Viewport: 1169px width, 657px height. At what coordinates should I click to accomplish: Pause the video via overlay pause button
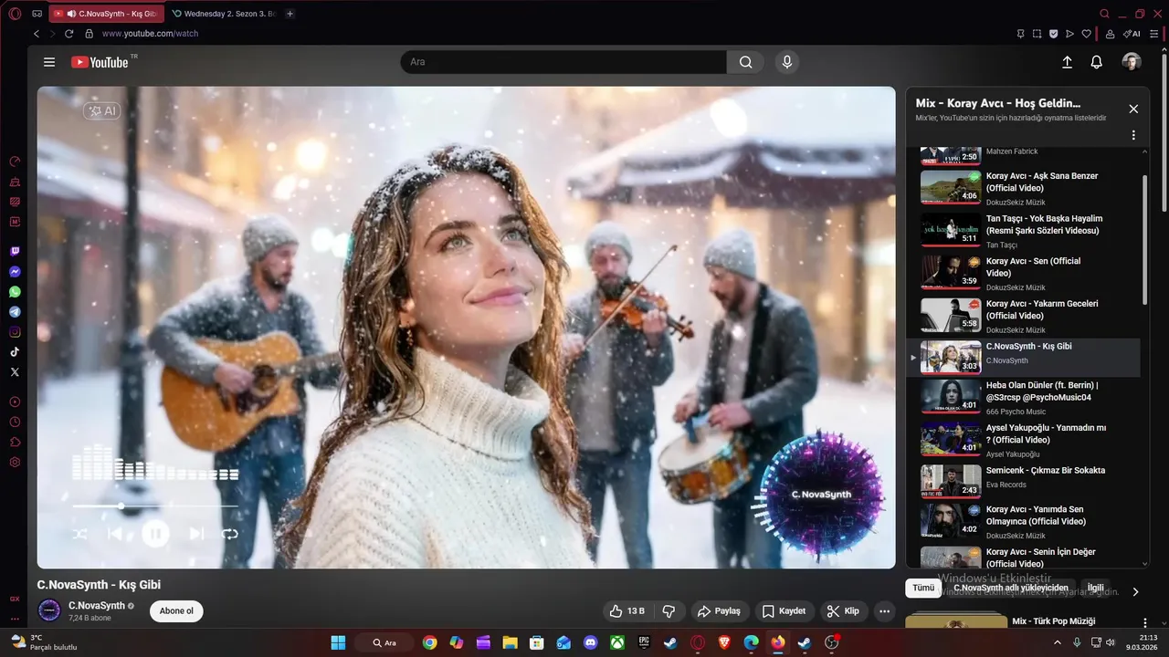[155, 533]
